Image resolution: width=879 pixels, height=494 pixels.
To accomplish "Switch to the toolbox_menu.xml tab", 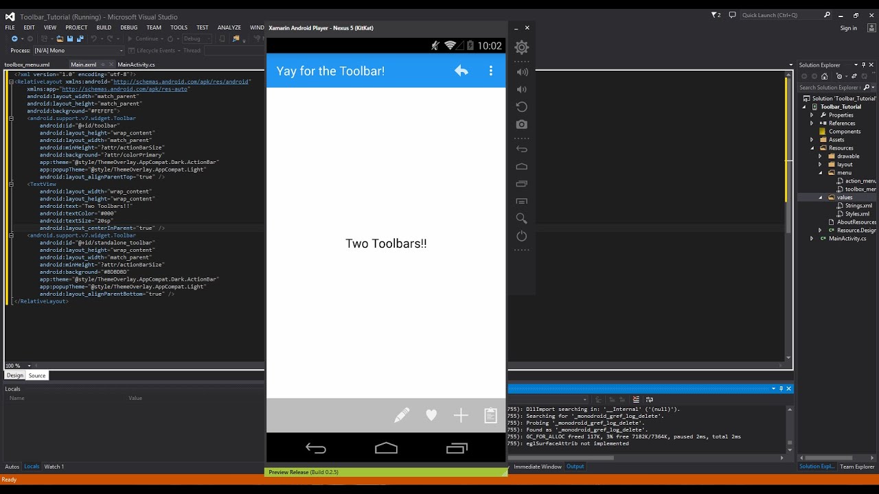I will point(27,64).
